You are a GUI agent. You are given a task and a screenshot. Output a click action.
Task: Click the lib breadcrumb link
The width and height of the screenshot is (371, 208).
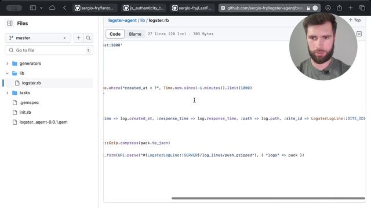click(143, 20)
